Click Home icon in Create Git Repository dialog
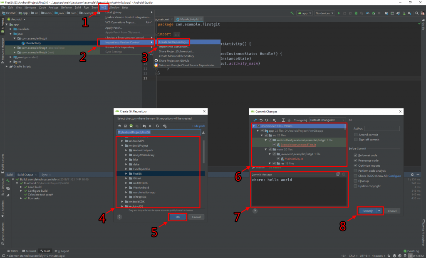This screenshot has height=258, width=426. click(x=119, y=126)
